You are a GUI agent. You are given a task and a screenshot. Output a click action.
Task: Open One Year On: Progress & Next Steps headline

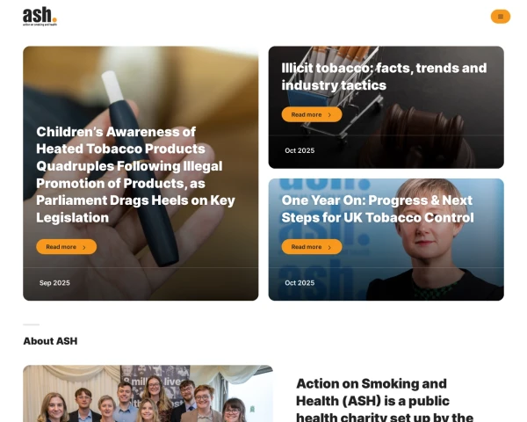pos(378,209)
